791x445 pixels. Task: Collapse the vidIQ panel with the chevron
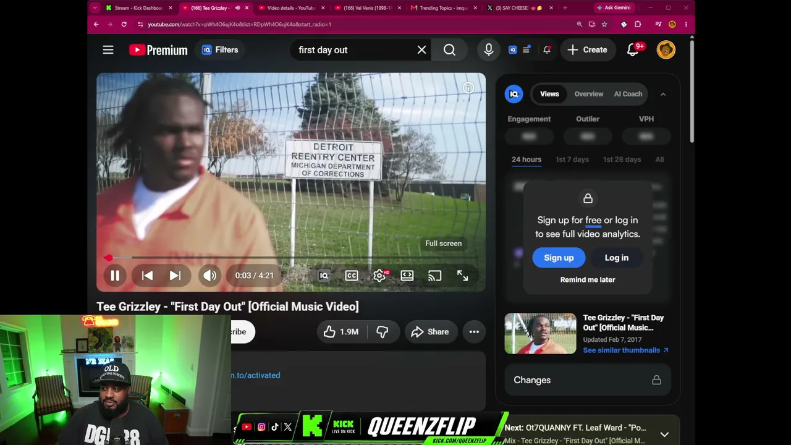point(662,94)
